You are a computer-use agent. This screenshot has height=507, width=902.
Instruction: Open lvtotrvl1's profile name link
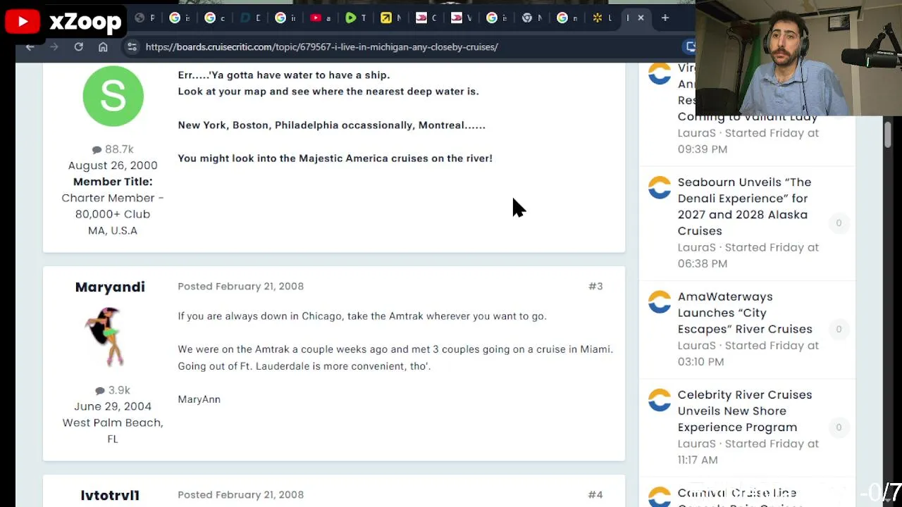coord(110,495)
